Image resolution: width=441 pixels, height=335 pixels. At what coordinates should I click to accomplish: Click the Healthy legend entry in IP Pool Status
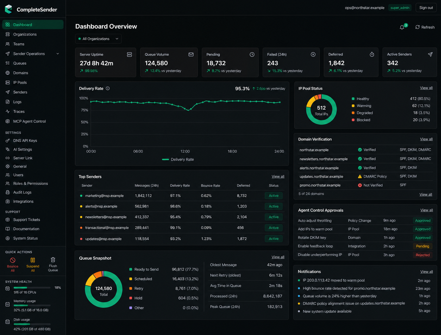(x=391, y=99)
